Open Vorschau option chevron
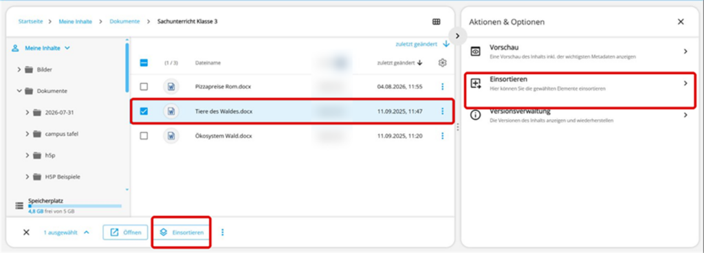 coord(685,52)
